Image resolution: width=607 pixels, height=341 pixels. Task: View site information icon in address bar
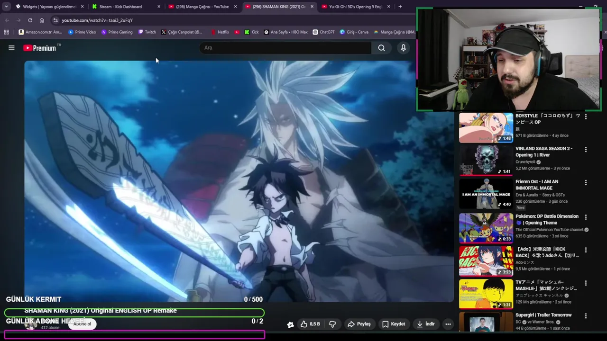point(55,20)
